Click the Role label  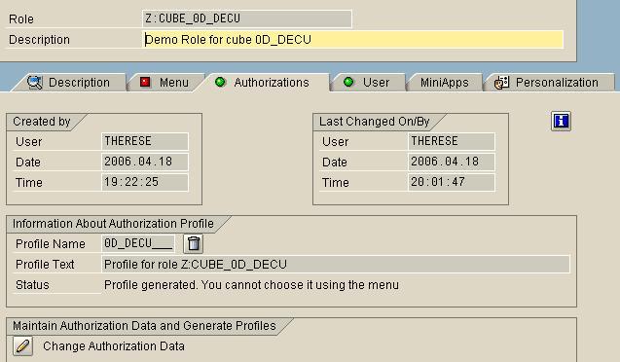21,18
